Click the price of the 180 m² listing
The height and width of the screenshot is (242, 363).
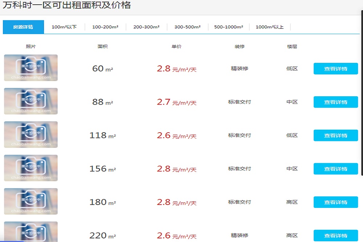pos(177,202)
